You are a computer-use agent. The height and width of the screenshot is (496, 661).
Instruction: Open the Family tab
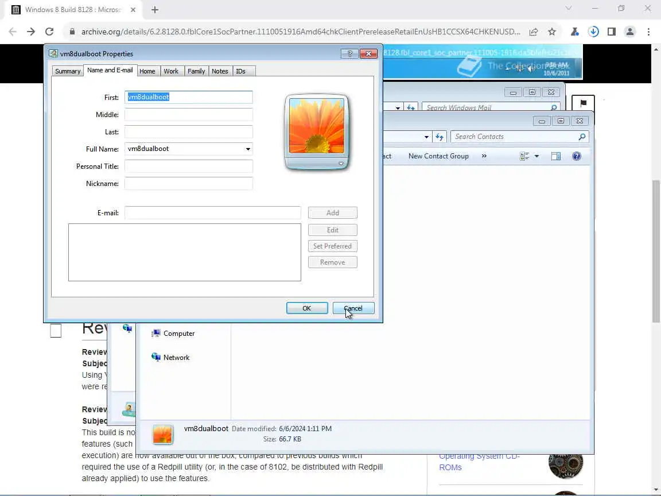(x=196, y=71)
